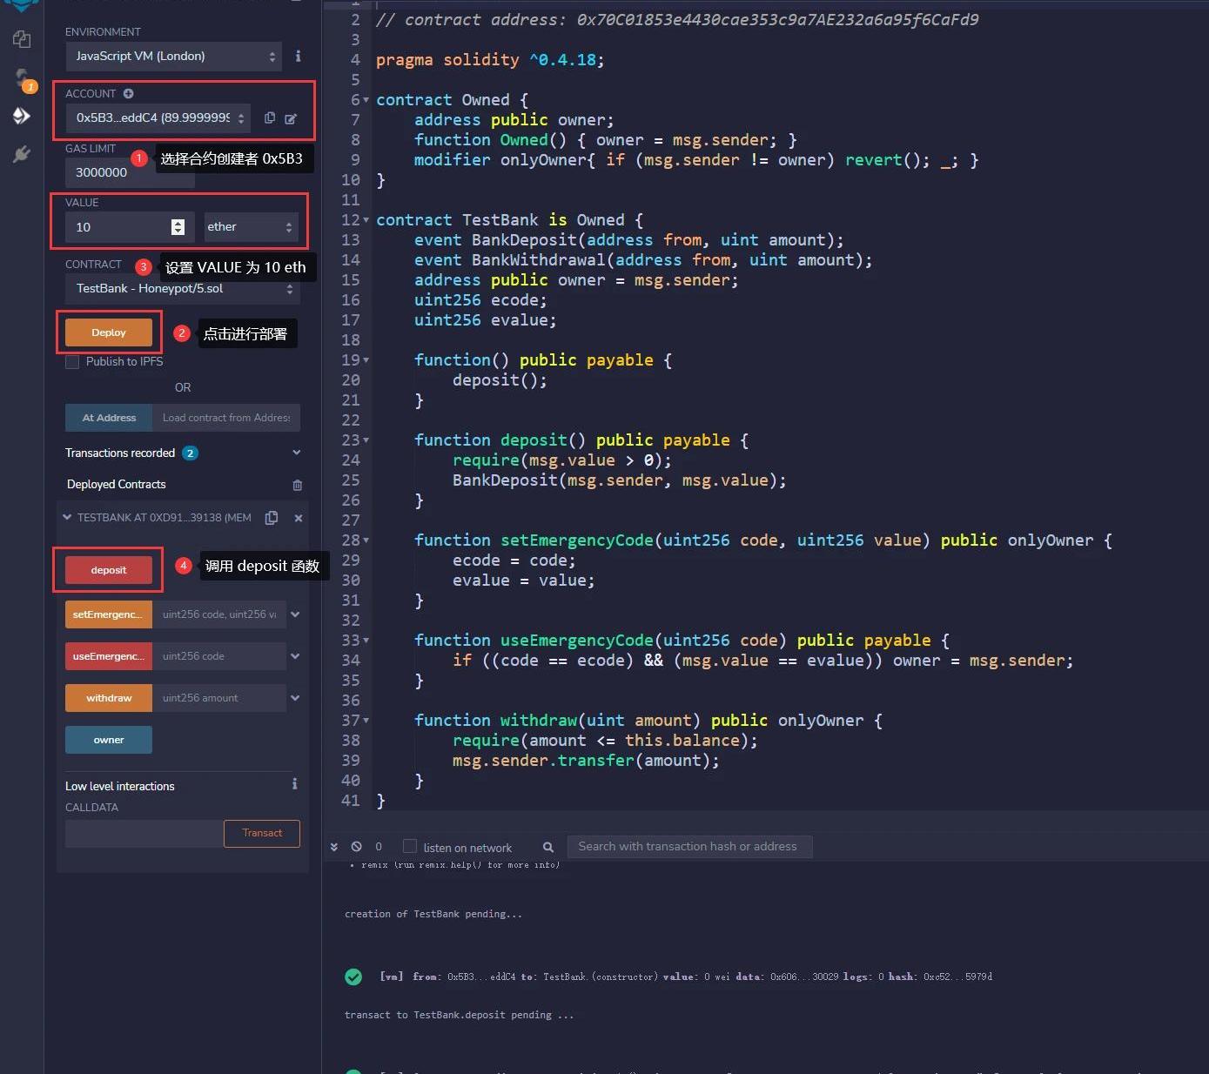Click the info icon for Low level interactions
This screenshot has height=1074, width=1209.
(295, 784)
